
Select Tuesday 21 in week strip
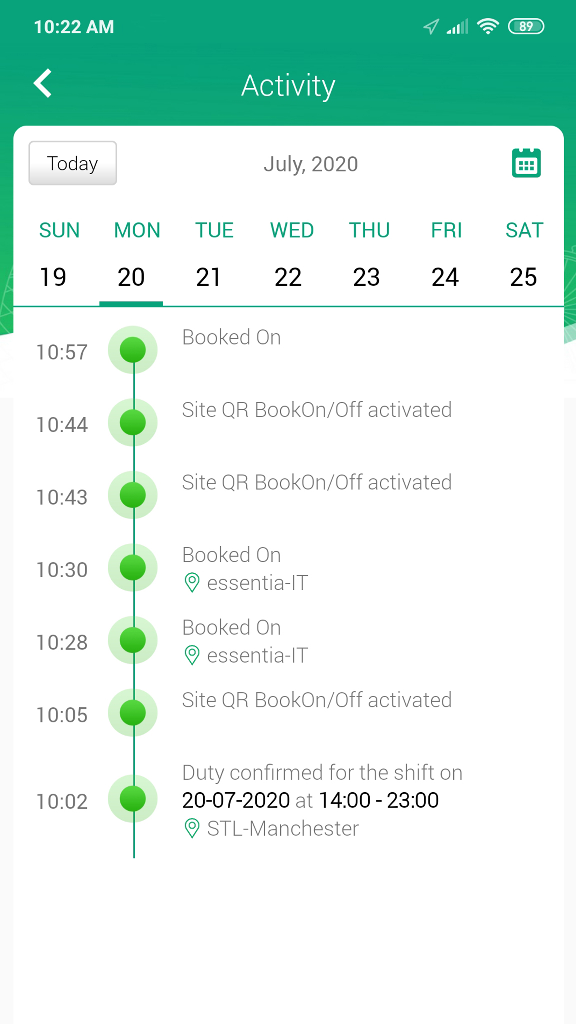209,276
